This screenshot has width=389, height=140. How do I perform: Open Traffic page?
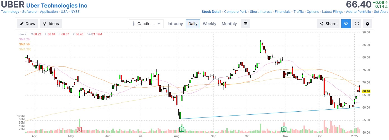(299, 12)
